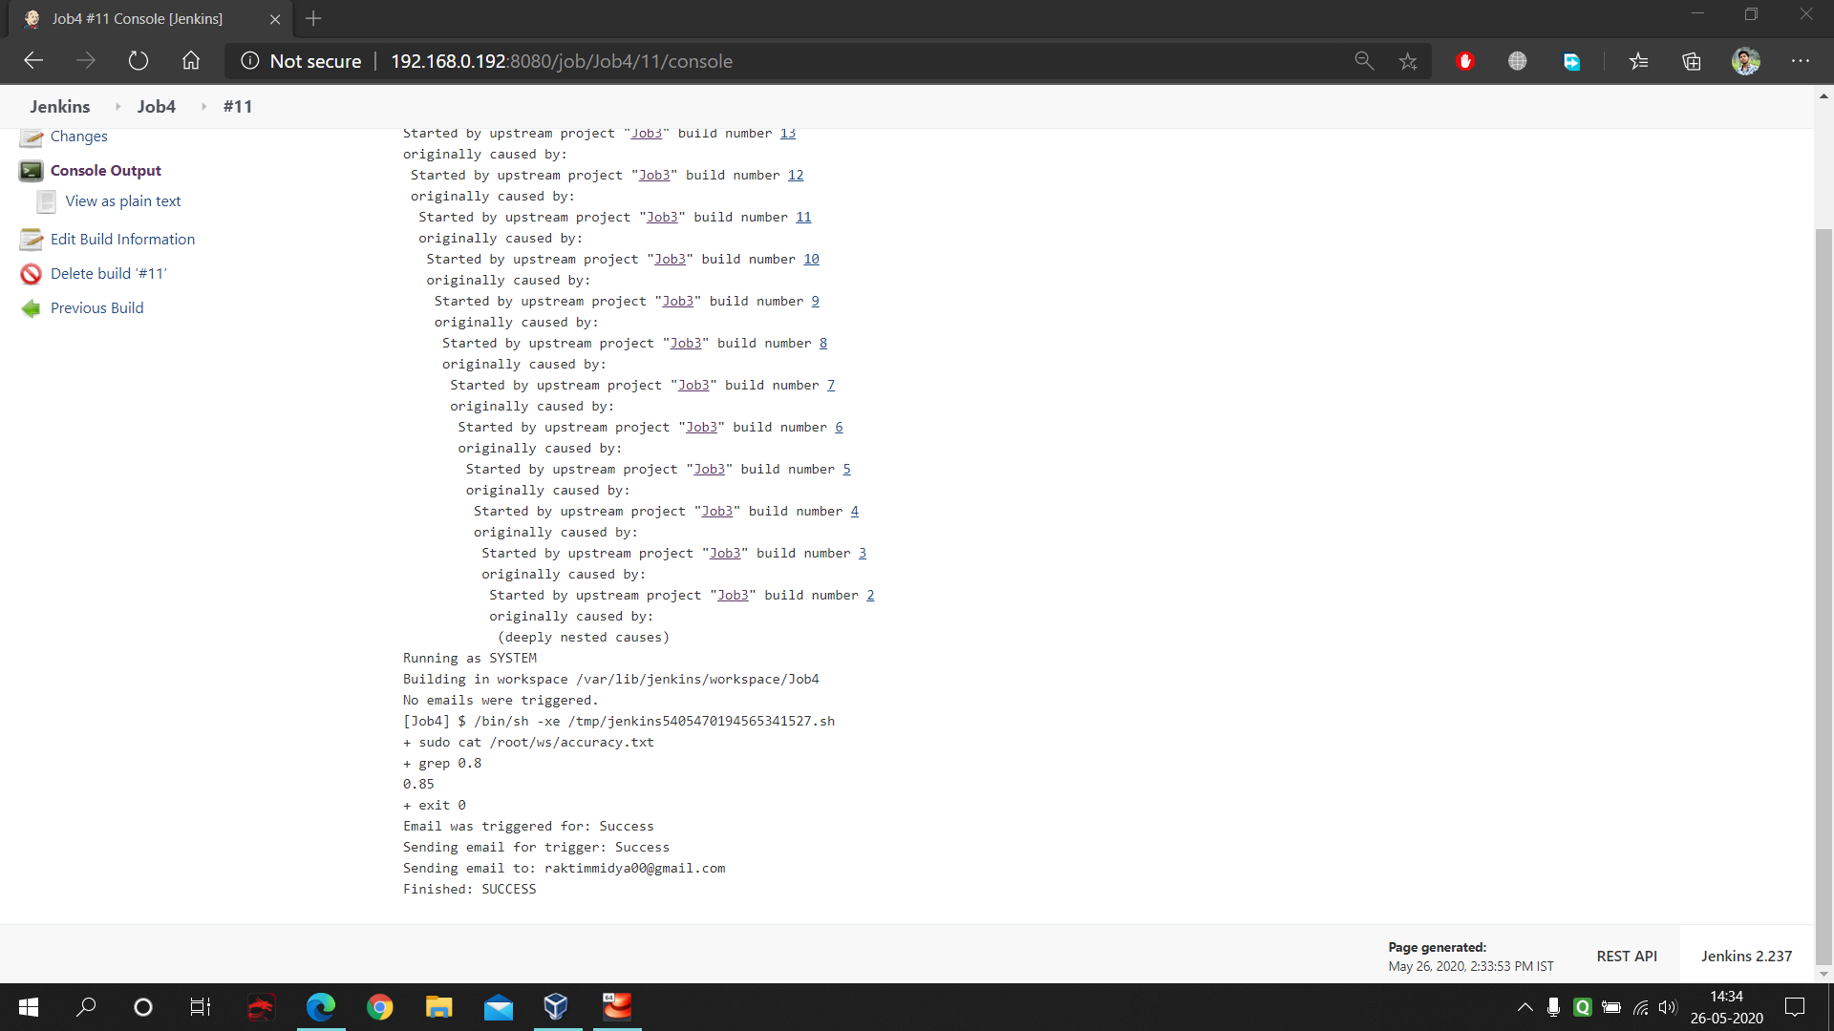Click the REST API link
Screen dimensions: 1834x1031
coord(1627,956)
